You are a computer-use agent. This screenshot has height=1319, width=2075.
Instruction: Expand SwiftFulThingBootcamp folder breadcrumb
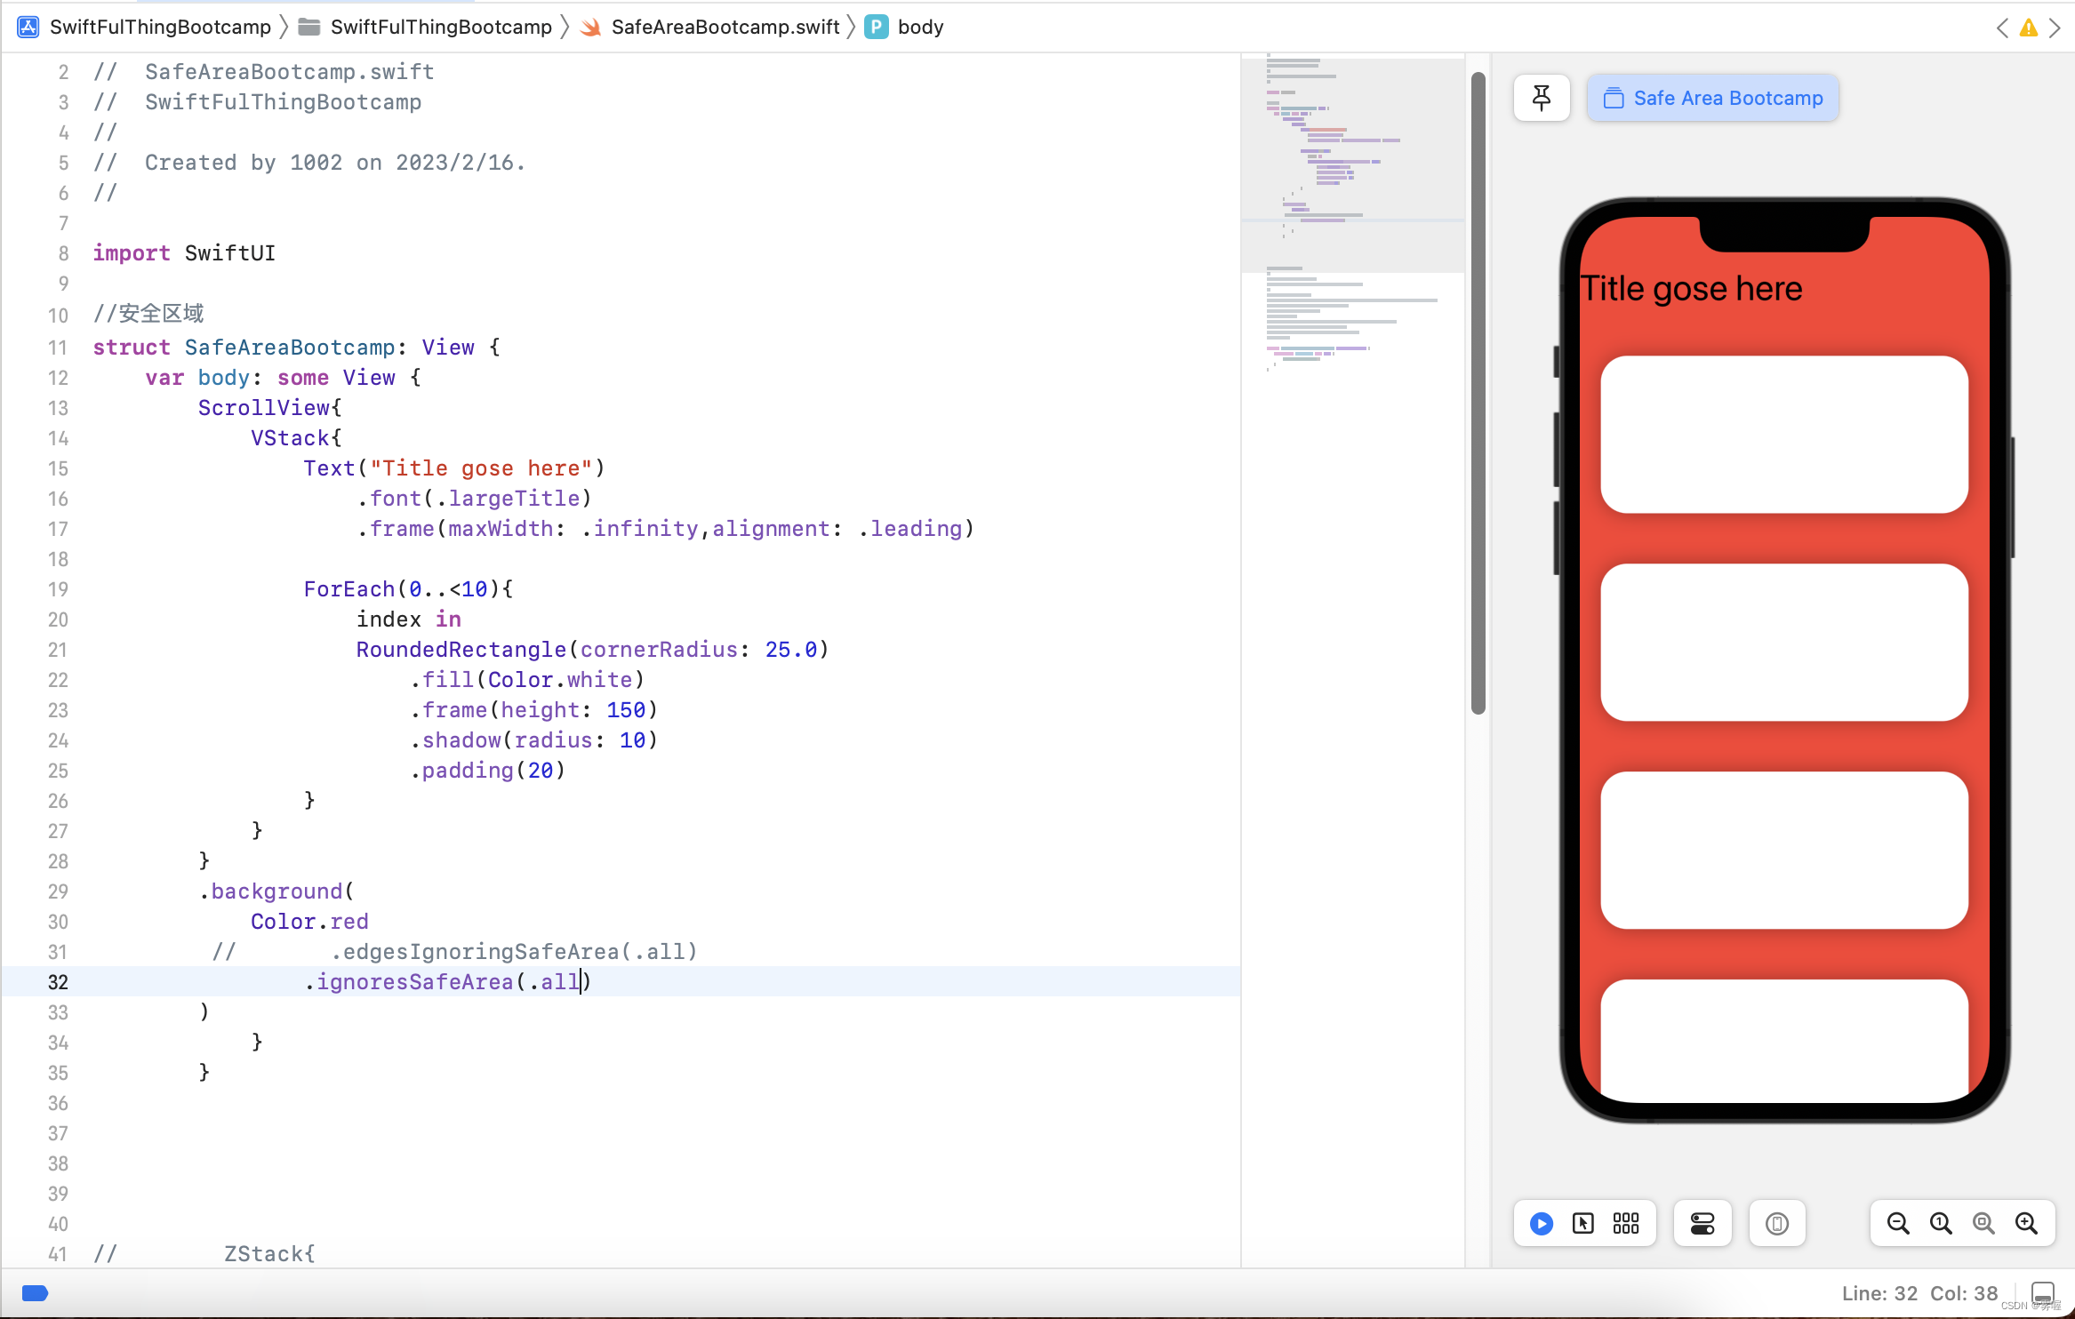pos(441,27)
